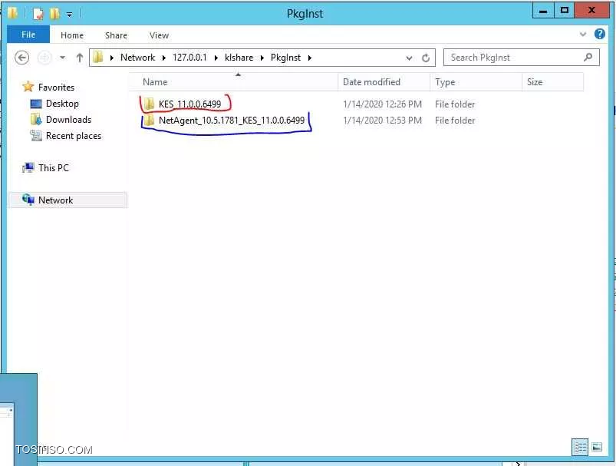Click the Downloads folder icon in sidebar

click(x=36, y=120)
